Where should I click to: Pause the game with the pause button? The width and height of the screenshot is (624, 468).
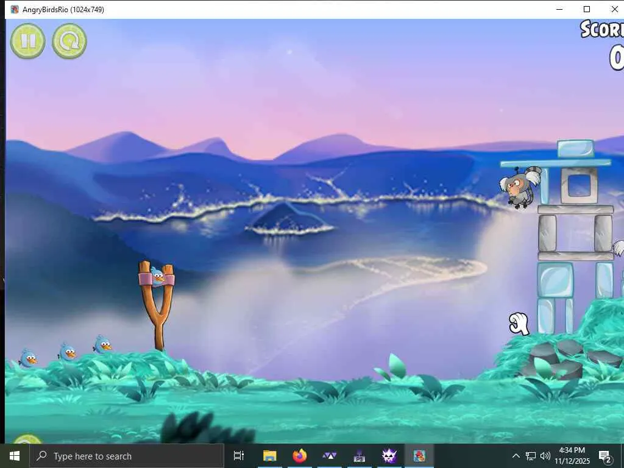27,41
